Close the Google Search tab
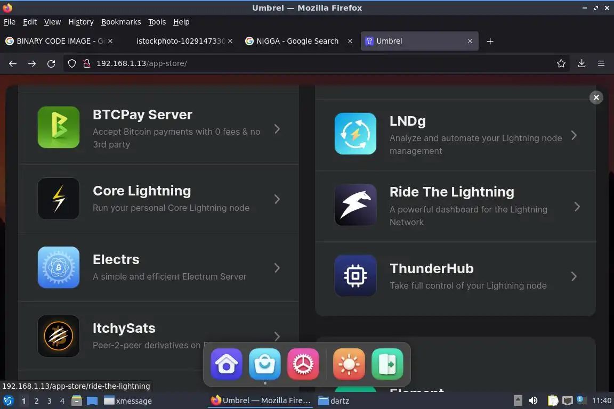Viewport: 614px width, 409px height. coord(350,41)
